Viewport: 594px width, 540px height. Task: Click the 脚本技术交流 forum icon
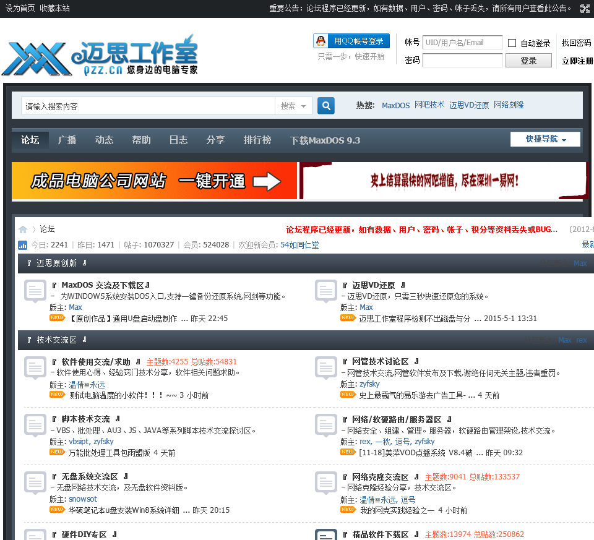click(35, 426)
